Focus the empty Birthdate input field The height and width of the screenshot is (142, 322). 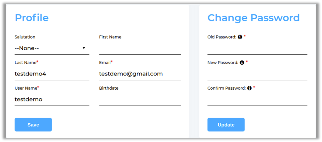coord(140,100)
